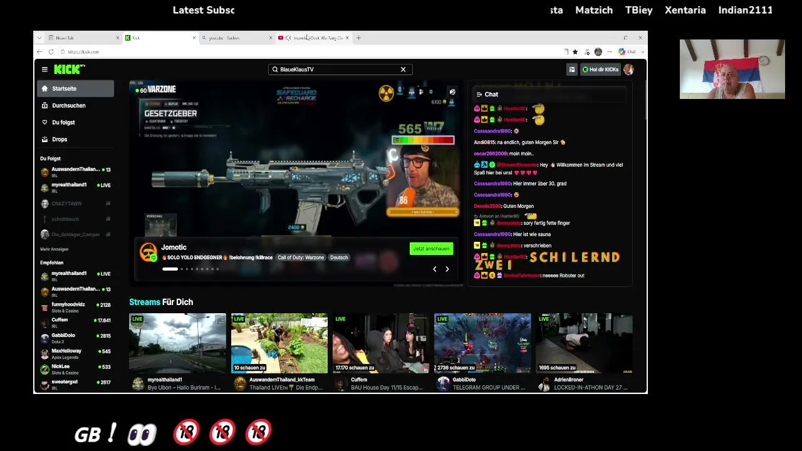Image resolution: width=802 pixels, height=451 pixels.
Task: Open Durchsuchen in the sidebar
Action: coord(76,105)
